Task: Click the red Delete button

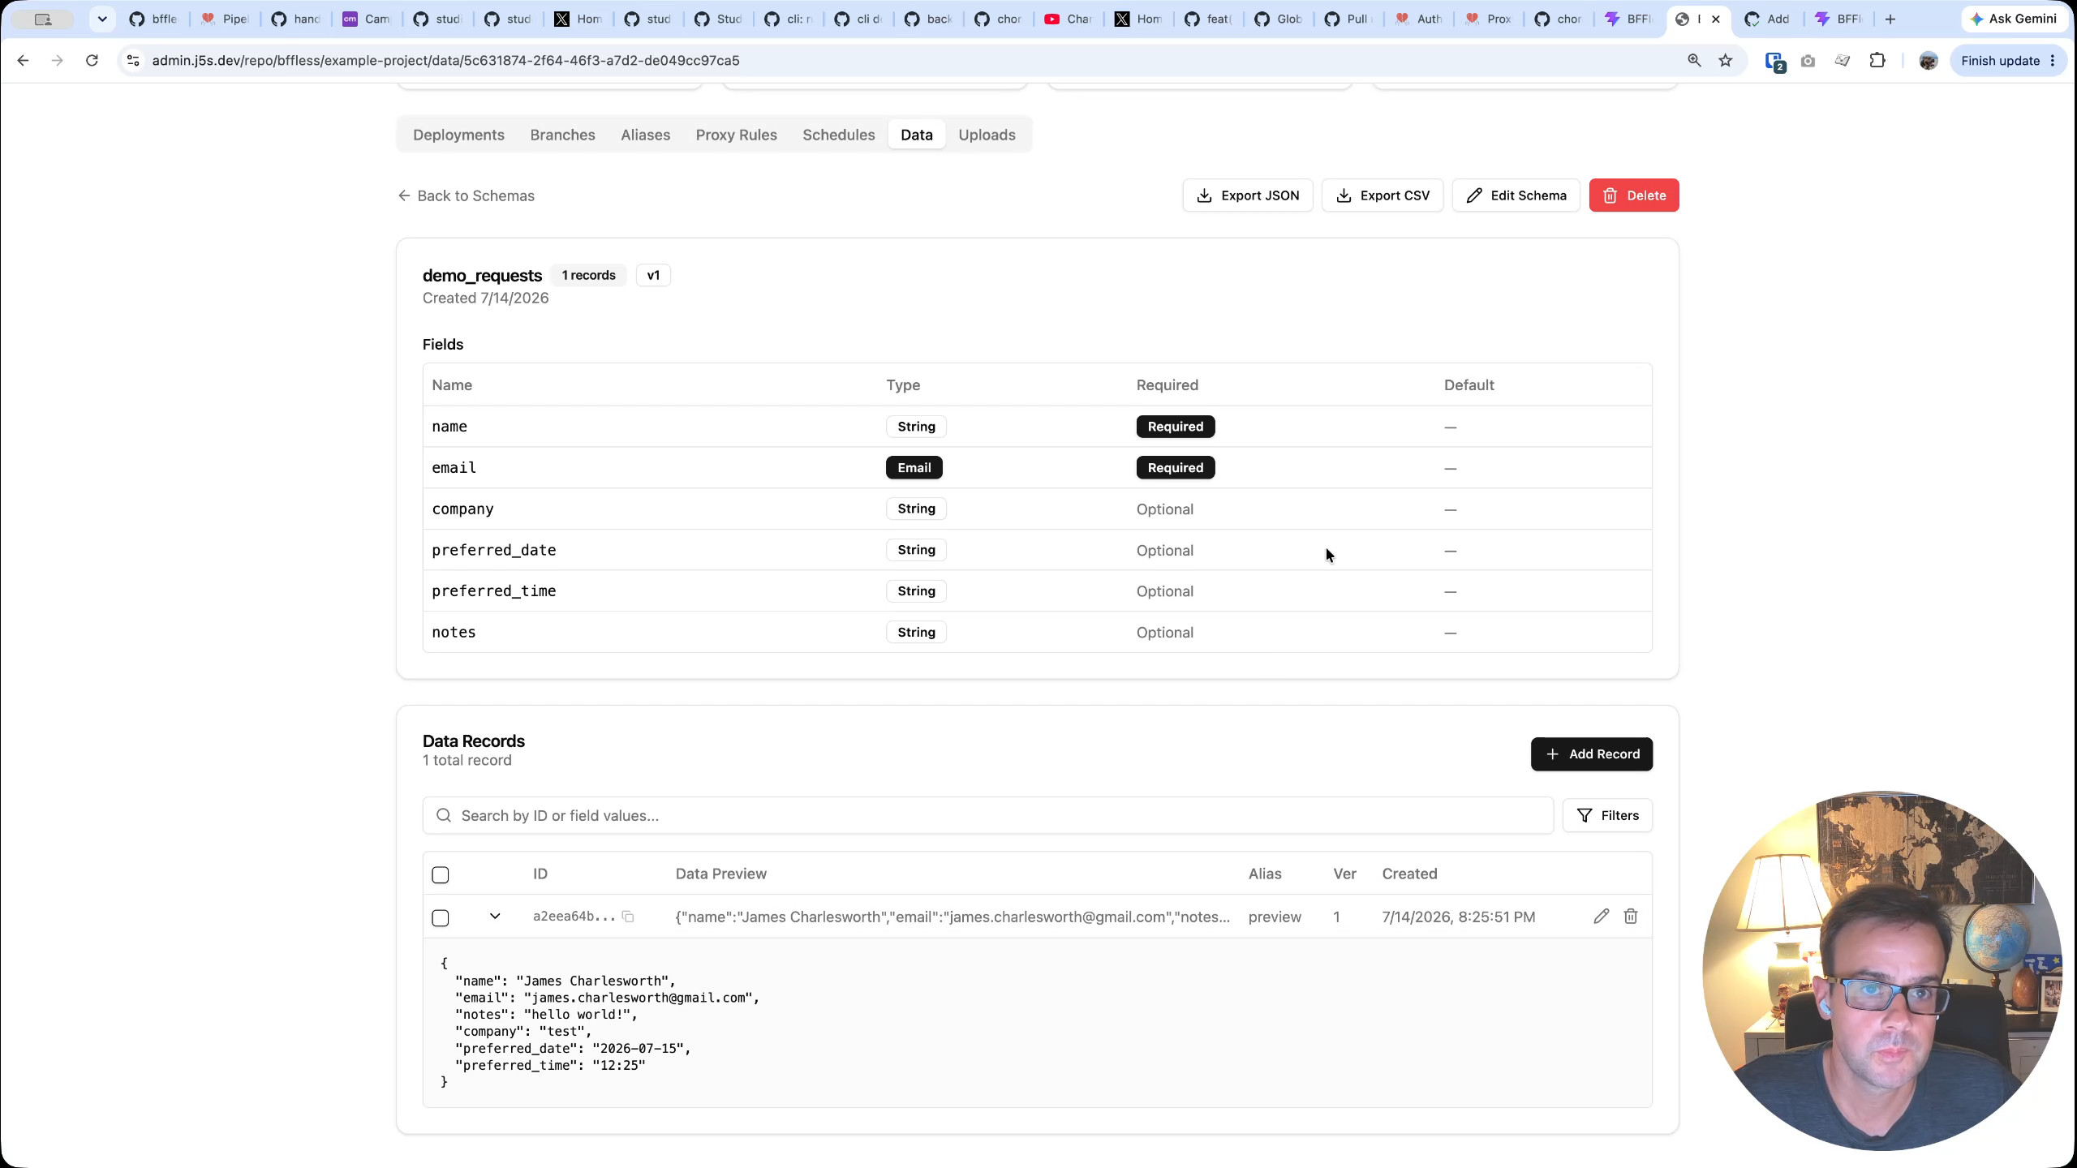Action: tap(1634, 195)
